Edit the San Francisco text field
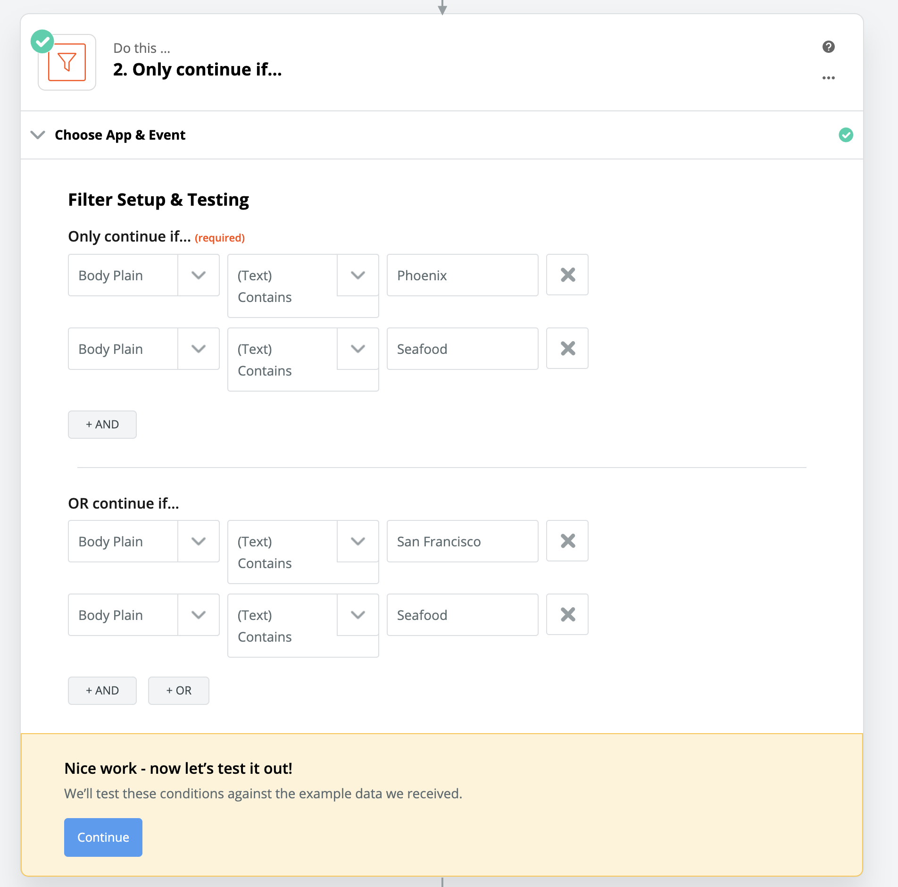898x887 pixels. (x=462, y=541)
